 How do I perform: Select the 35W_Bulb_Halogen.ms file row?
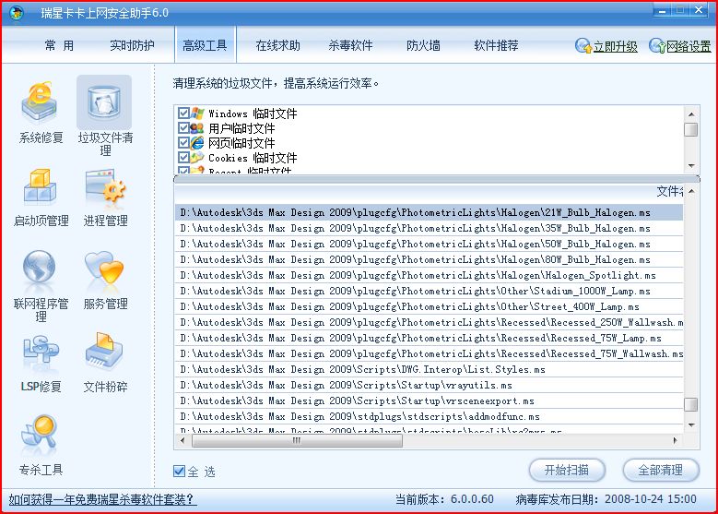(x=430, y=228)
